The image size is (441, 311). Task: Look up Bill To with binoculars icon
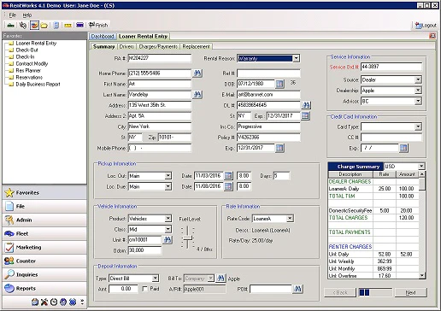pos(220,279)
